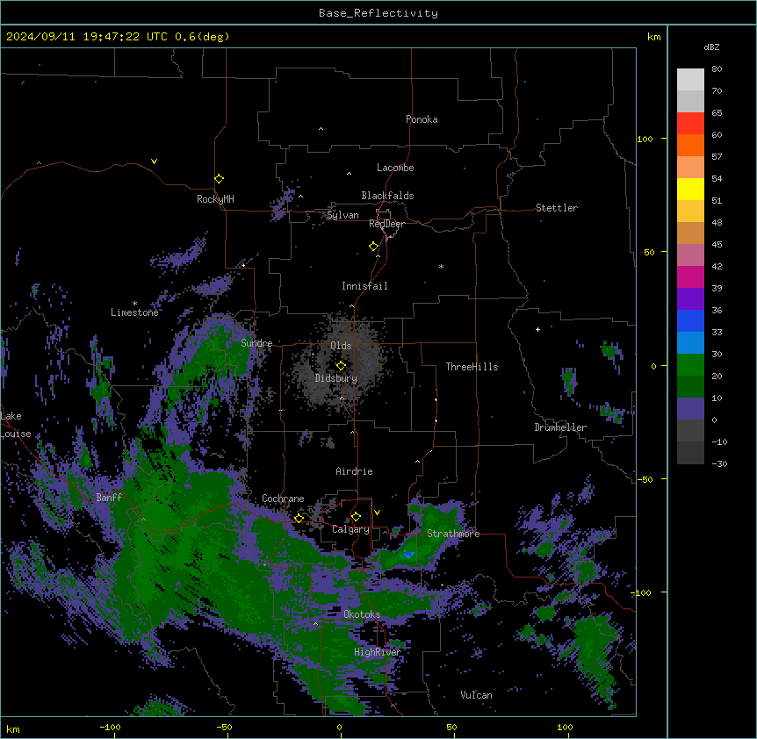Pick the slate purple 0-10 dBZ legend swatch

point(690,409)
